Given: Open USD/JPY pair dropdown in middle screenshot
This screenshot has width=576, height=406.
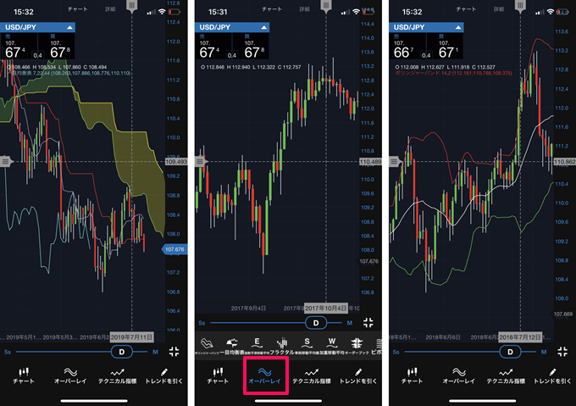Looking at the screenshot, I should [x=232, y=27].
